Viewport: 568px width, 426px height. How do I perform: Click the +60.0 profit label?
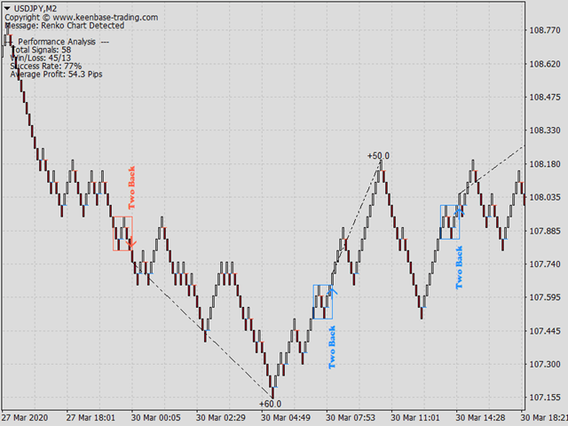coord(270,404)
